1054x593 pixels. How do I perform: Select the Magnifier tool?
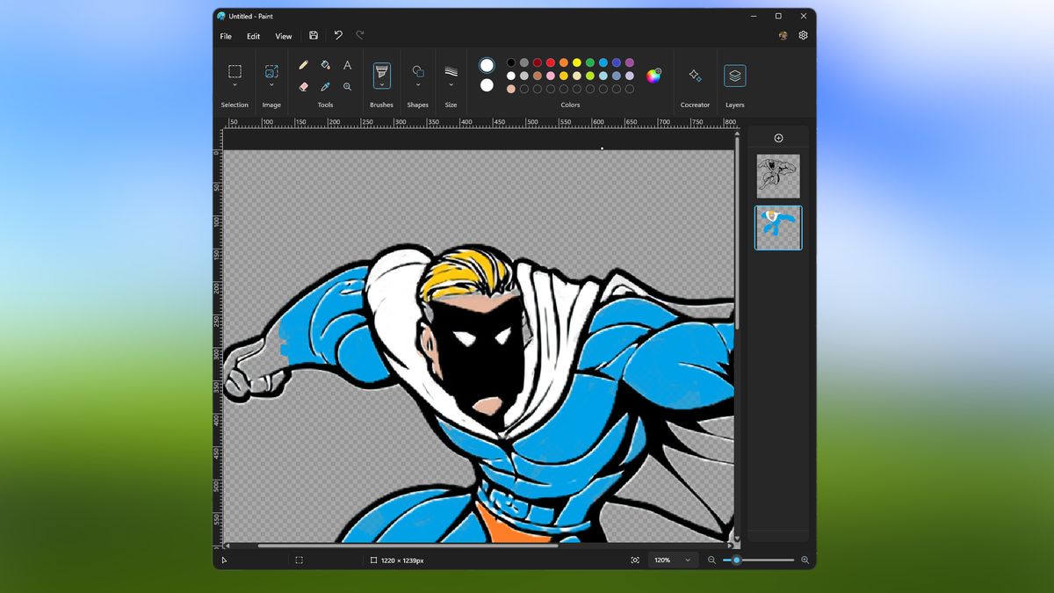click(348, 85)
